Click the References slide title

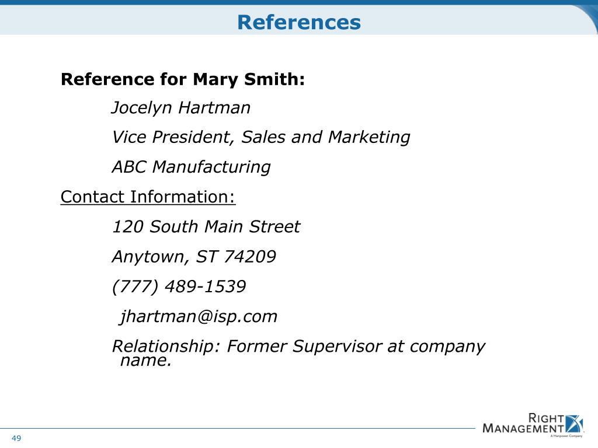[298, 22]
